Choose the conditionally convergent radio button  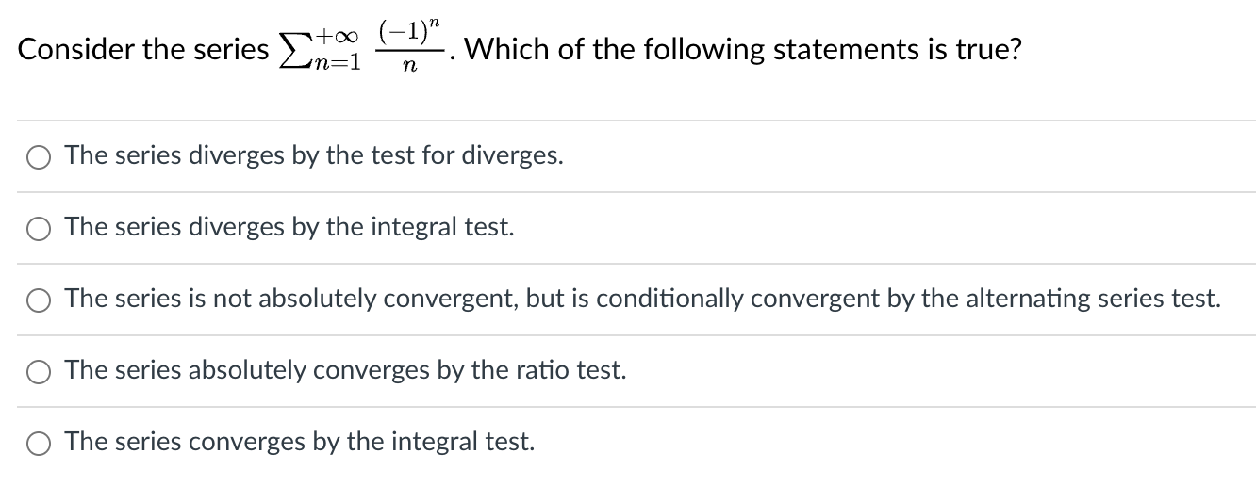[x=39, y=300]
